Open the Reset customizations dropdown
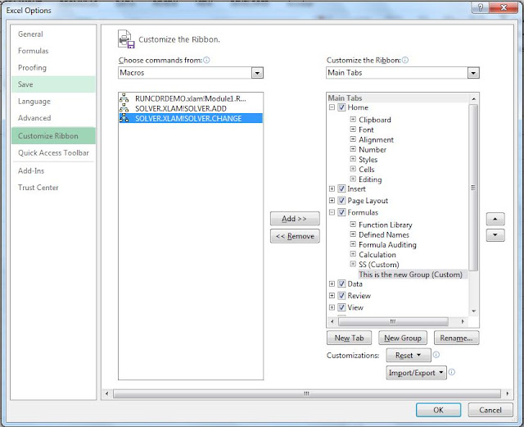The height and width of the screenshot is (427, 524). [x=408, y=355]
